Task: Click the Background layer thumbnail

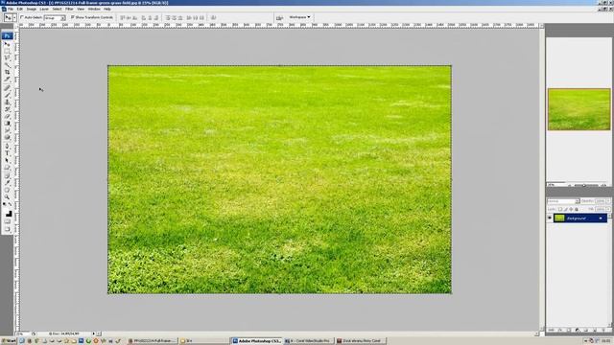Action: pos(559,218)
